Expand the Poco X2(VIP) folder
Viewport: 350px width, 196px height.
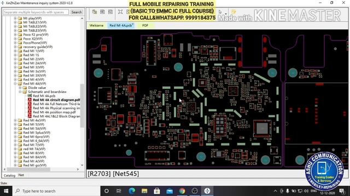point(15,39)
